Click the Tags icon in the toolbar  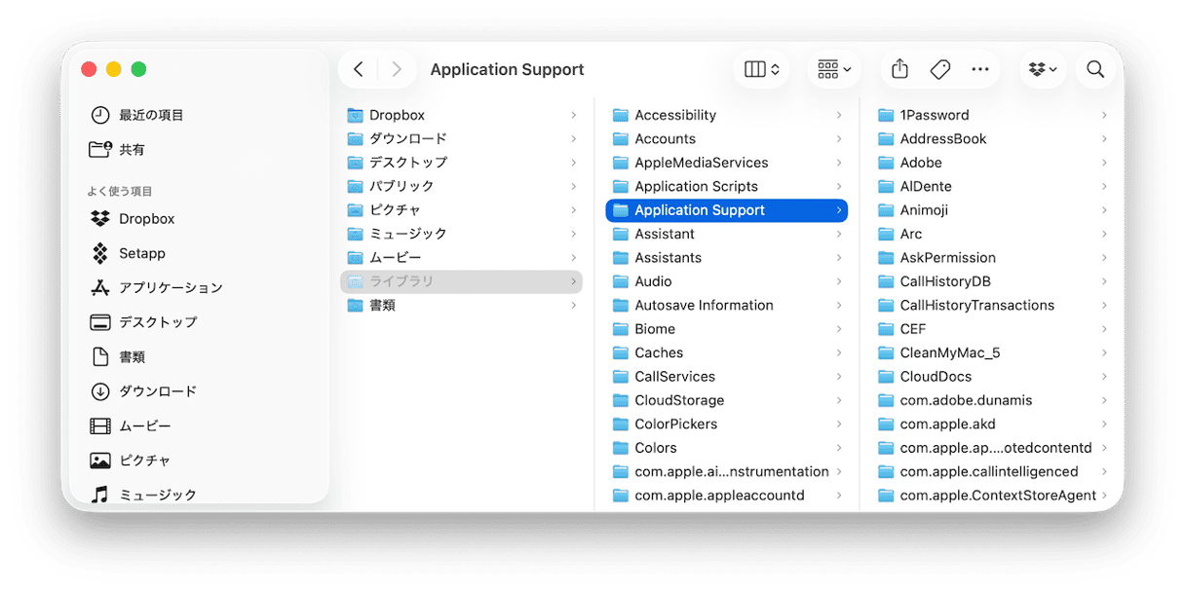[939, 68]
